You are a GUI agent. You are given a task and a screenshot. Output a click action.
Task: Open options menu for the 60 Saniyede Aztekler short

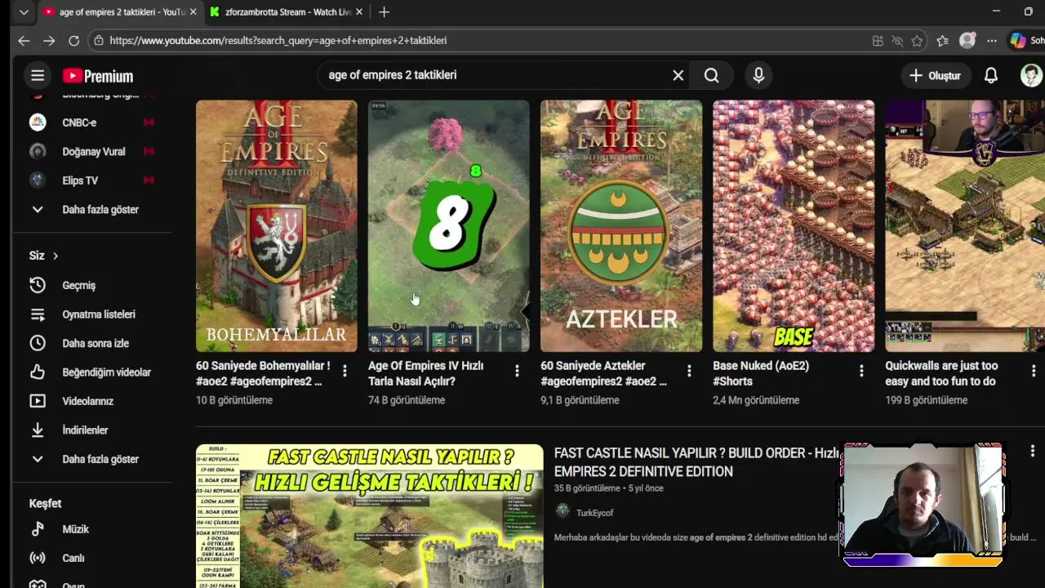click(x=689, y=372)
